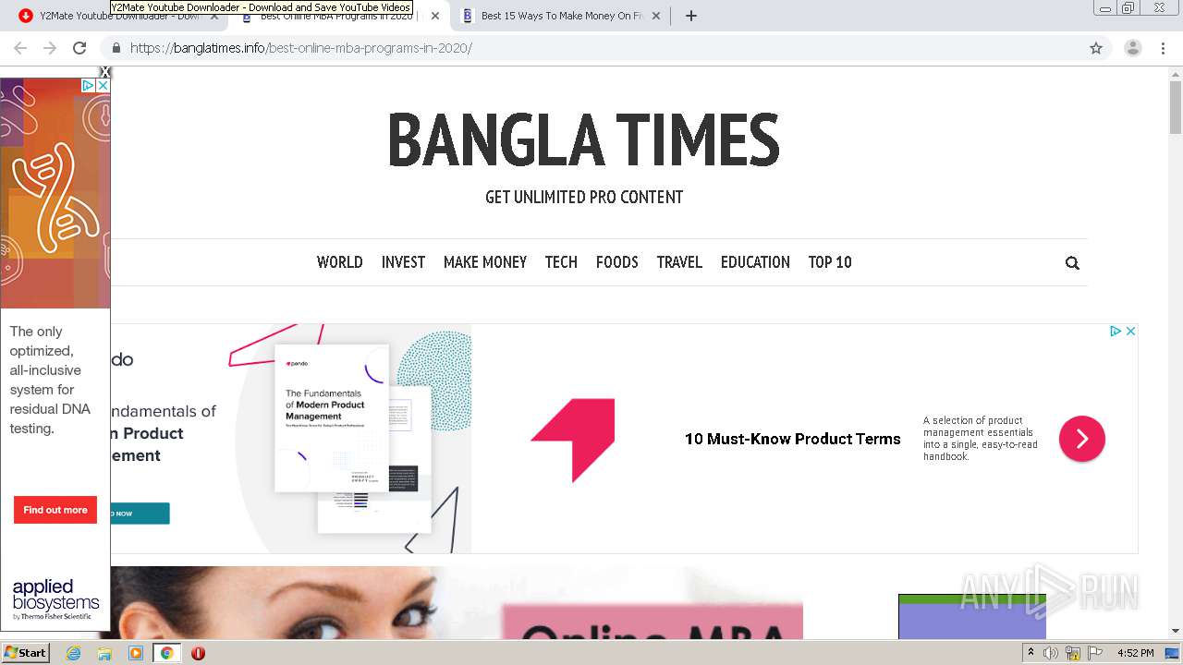Click the pink Pendo logo in the banner
The height and width of the screenshot is (665, 1183).
(573, 441)
